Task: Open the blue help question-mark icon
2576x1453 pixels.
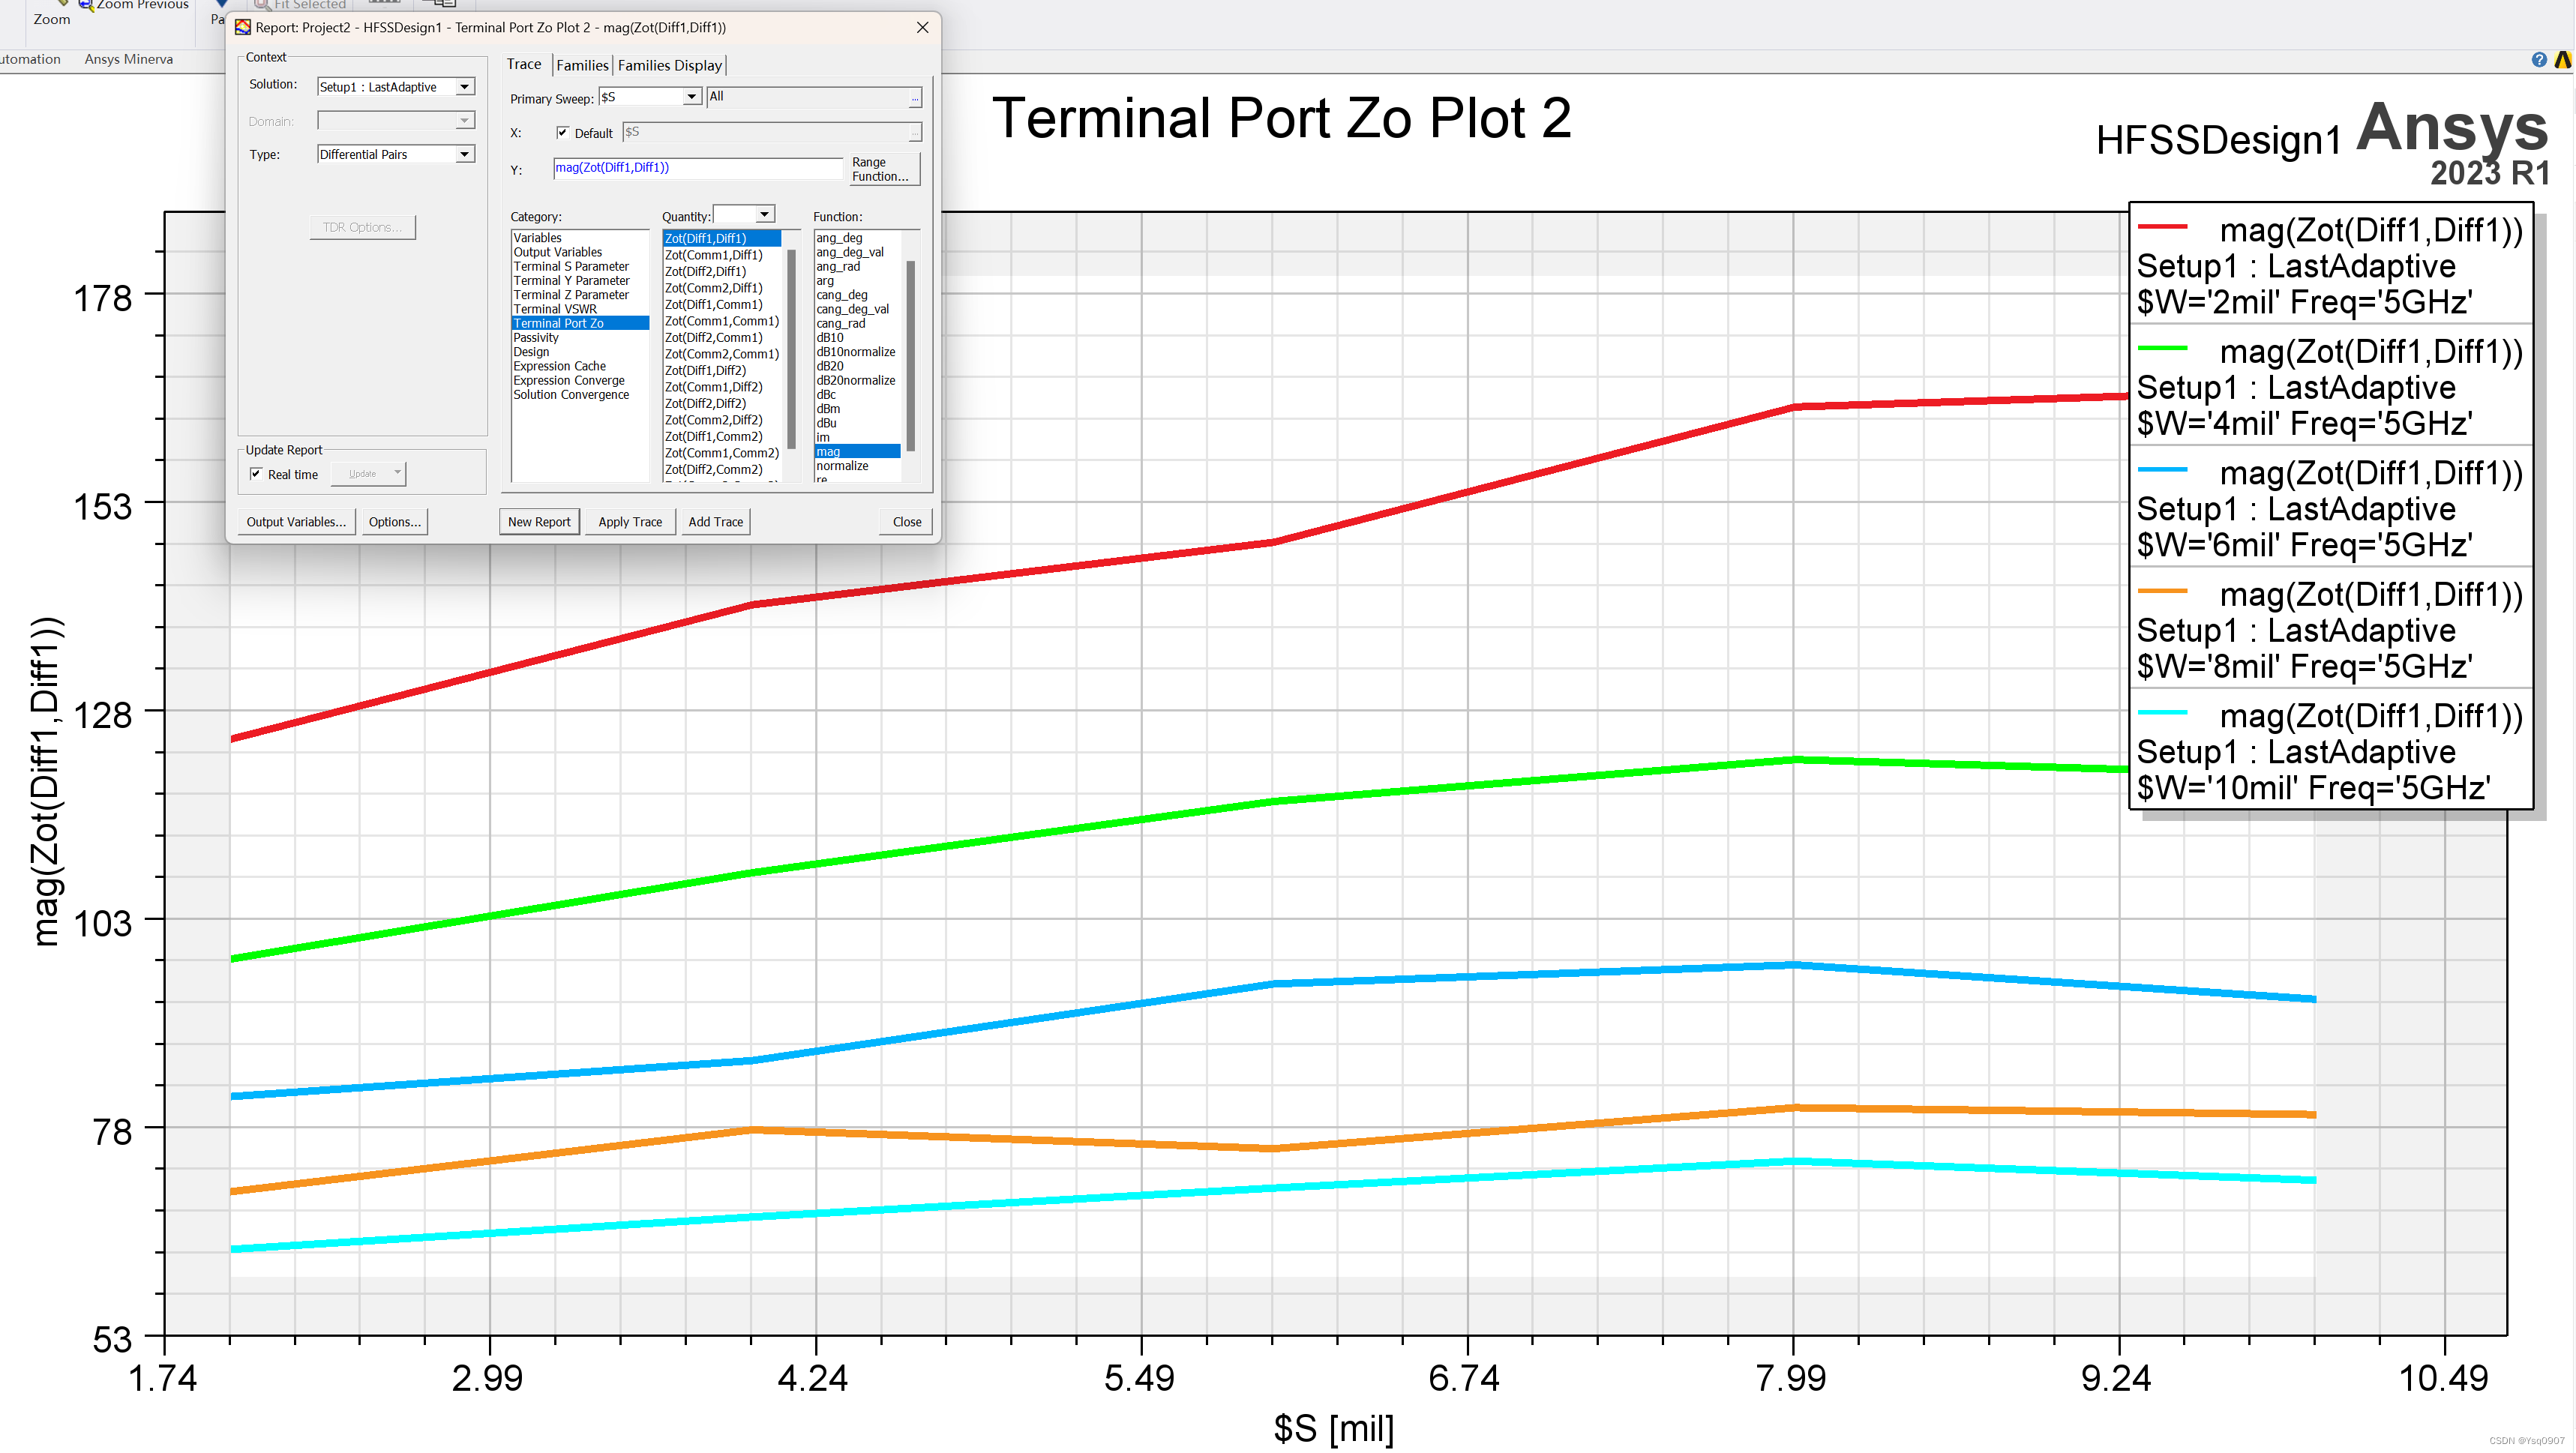Action: pos(2538,60)
